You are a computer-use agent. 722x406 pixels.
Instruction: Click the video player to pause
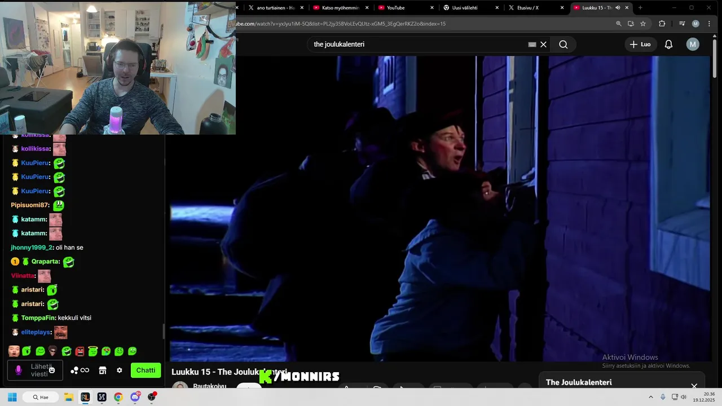pos(440,209)
